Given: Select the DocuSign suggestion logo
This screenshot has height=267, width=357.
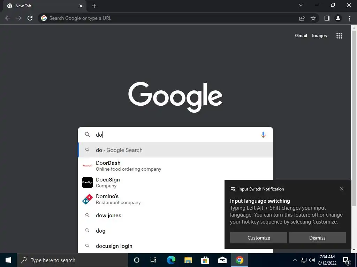Looking at the screenshot, I should pos(88,183).
